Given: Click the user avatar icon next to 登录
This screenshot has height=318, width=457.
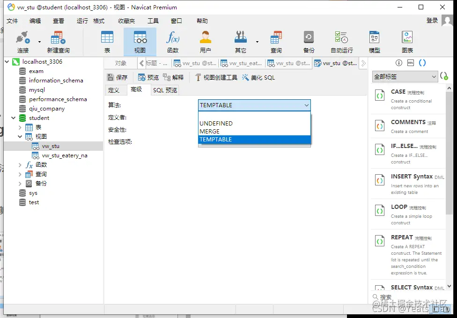Looking at the screenshot, I should (x=447, y=21).
